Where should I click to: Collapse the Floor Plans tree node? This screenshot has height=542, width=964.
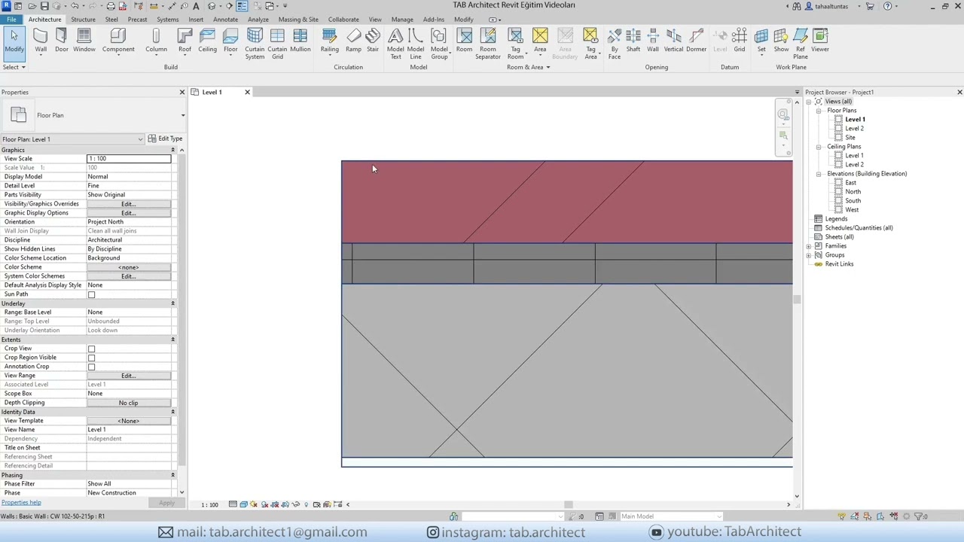click(819, 111)
